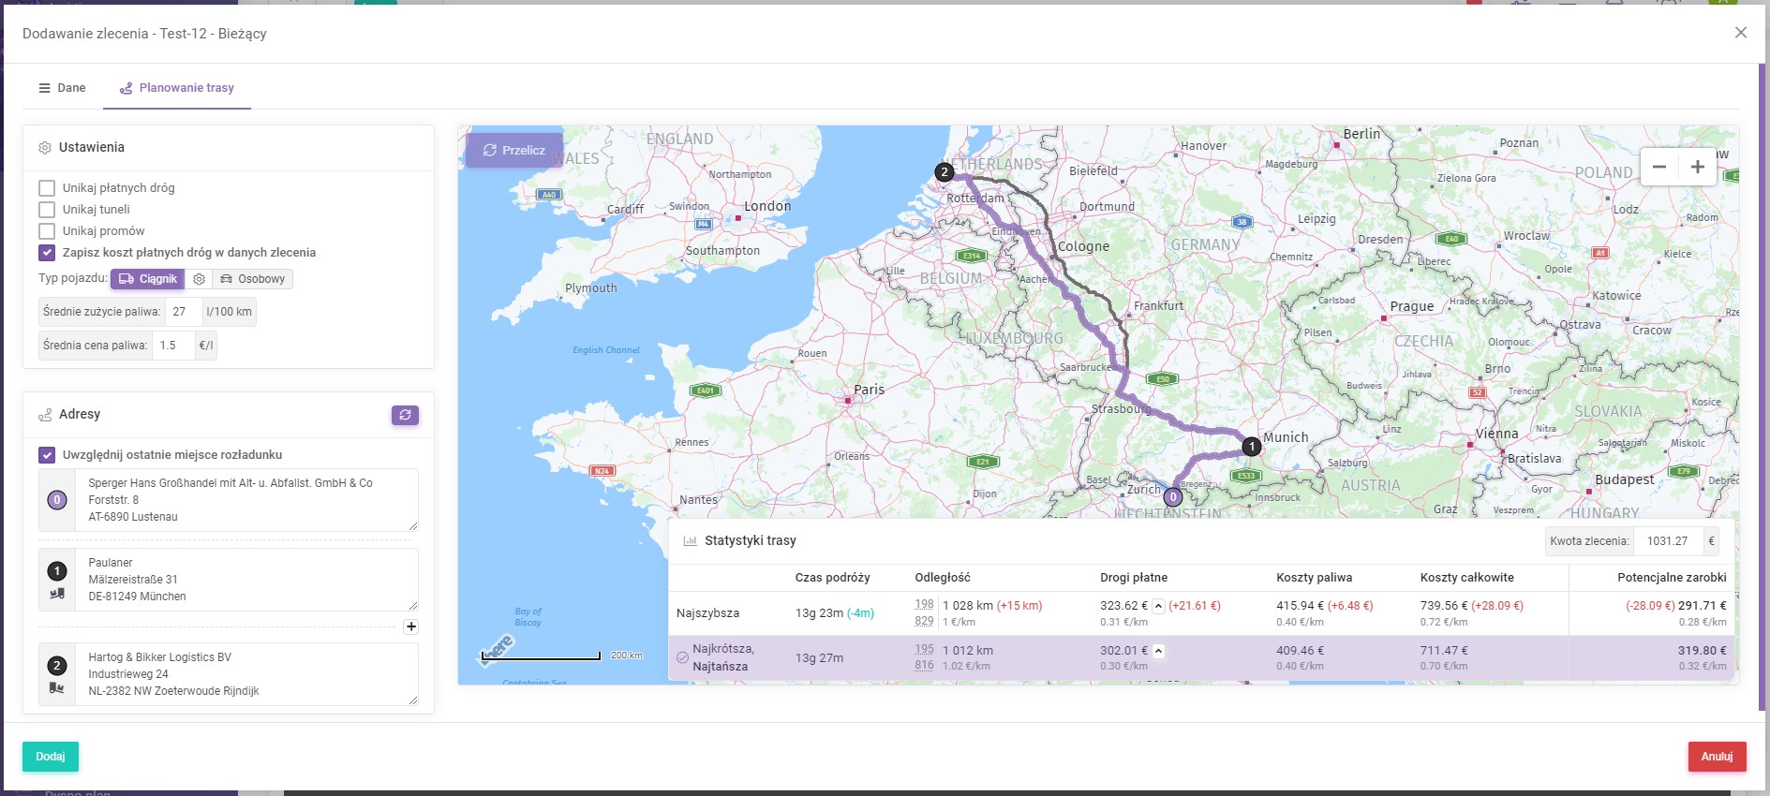Click the Drogi płatne column header

[x=1134, y=578]
